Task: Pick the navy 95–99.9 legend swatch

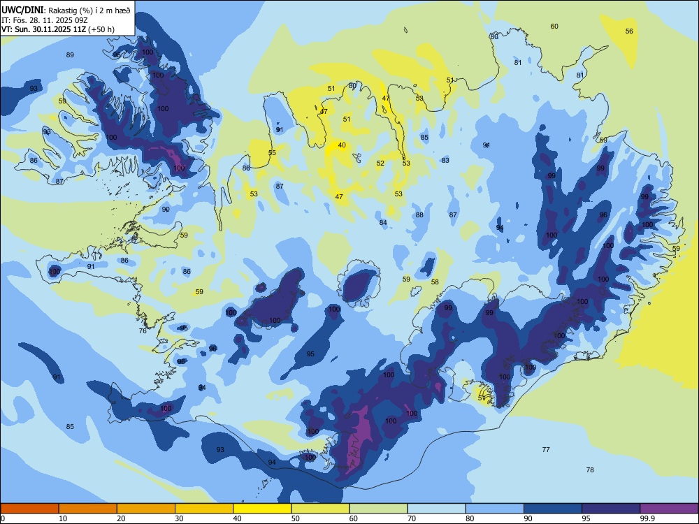Action: coord(611,509)
